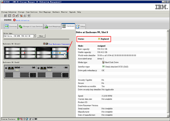
Task: Click the Premium Features icon with blue arrow
Action: point(27,119)
